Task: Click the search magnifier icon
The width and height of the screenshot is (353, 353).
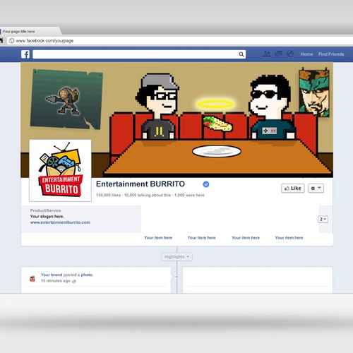Action: pyautogui.click(x=241, y=54)
